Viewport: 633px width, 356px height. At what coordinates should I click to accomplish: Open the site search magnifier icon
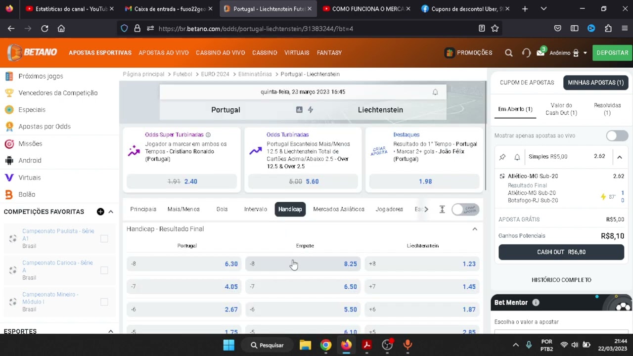point(509,53)
